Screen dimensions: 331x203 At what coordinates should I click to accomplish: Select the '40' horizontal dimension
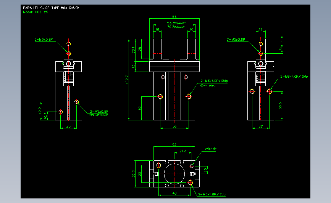[x=174, y=193]
